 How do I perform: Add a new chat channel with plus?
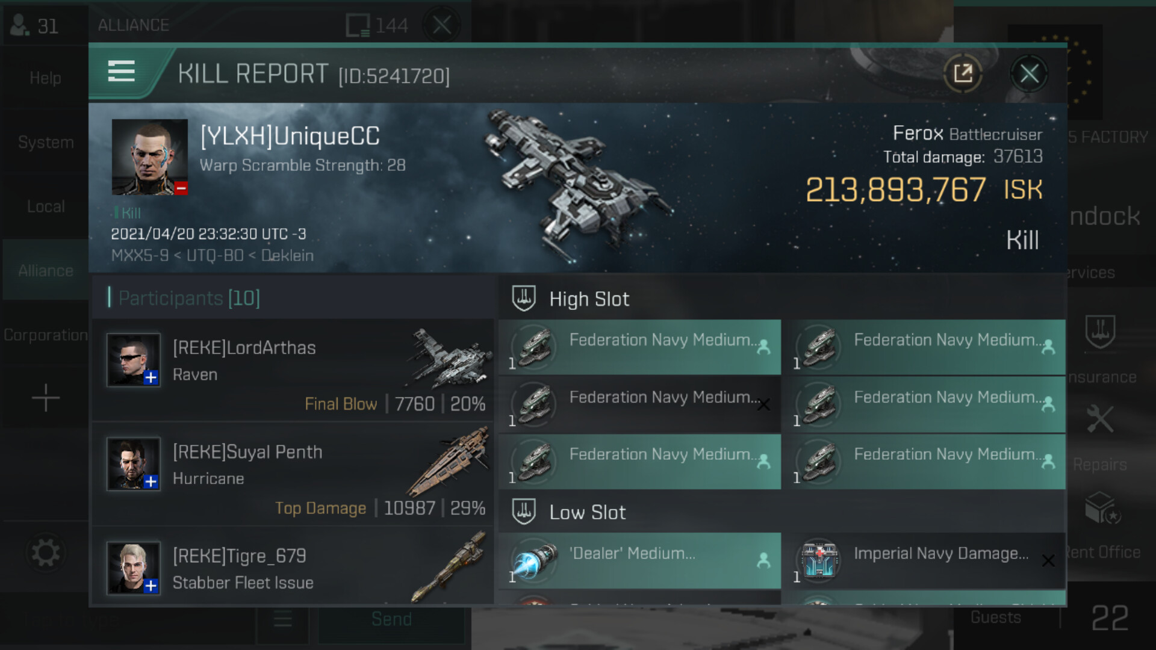click(46, 398)
